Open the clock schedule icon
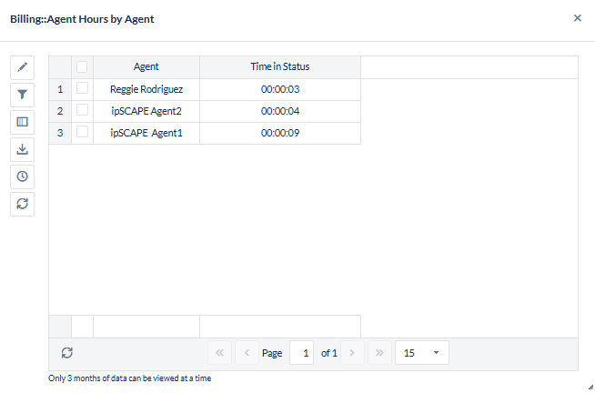The image size is (595, 393). (23, 176)
